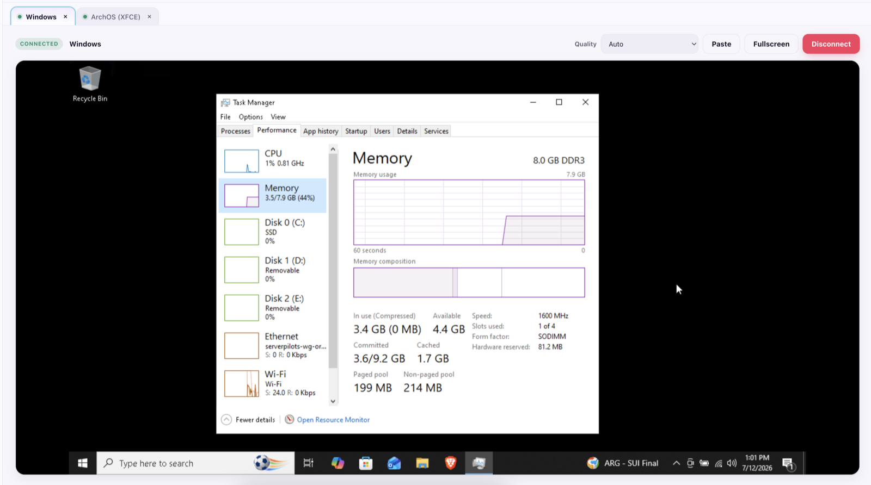Click the Paste button
The image size is (871, 485).
(x=721, y=44)
